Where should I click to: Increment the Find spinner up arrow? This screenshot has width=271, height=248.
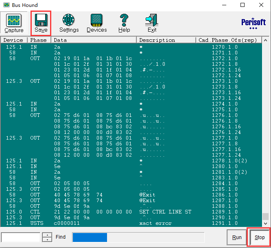[x=47, y=235]
